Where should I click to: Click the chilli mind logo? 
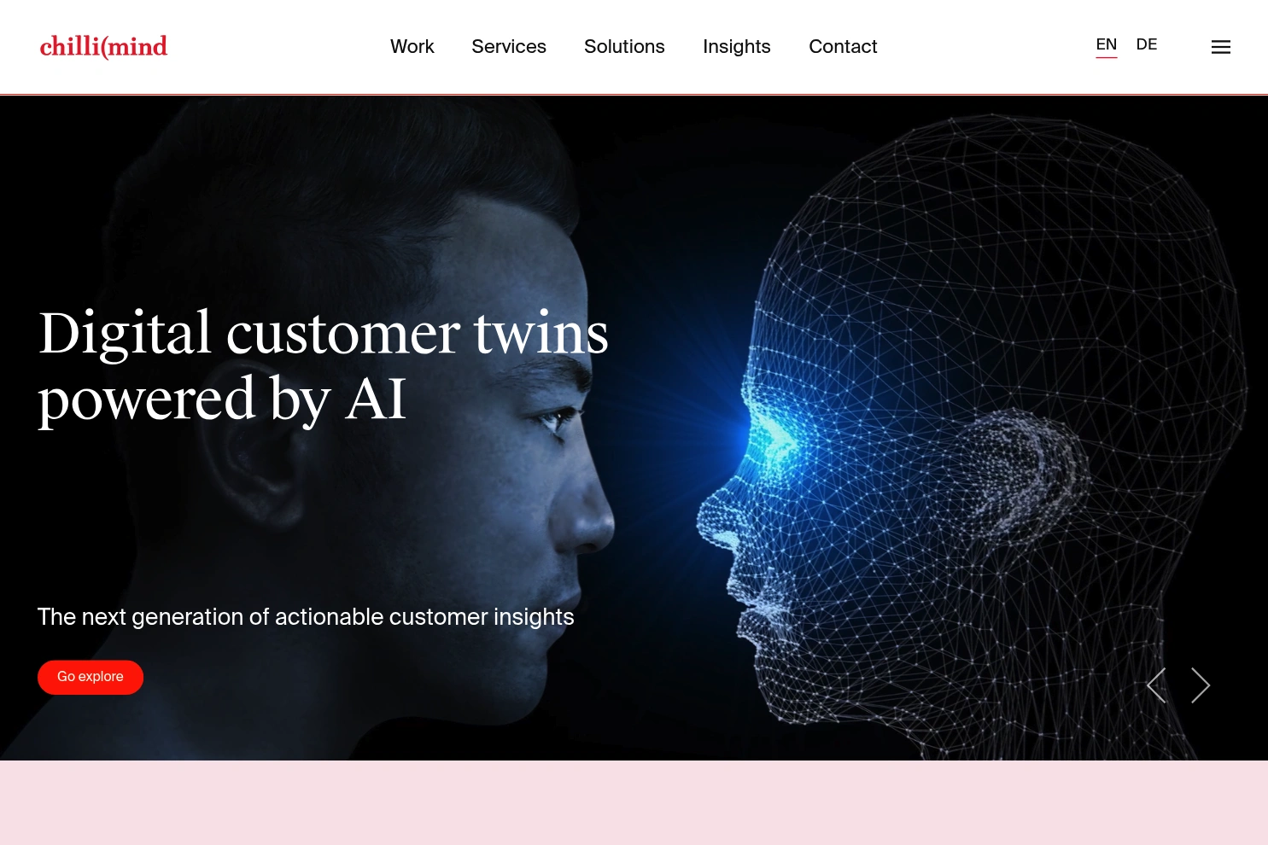click(103, 46)
